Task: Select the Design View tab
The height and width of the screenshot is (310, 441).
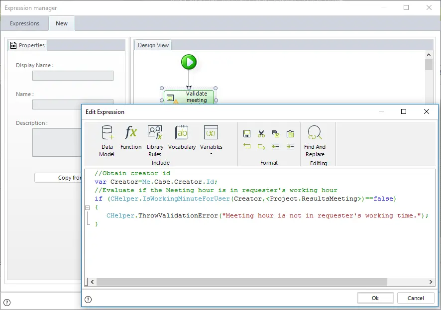Action: 153,45
